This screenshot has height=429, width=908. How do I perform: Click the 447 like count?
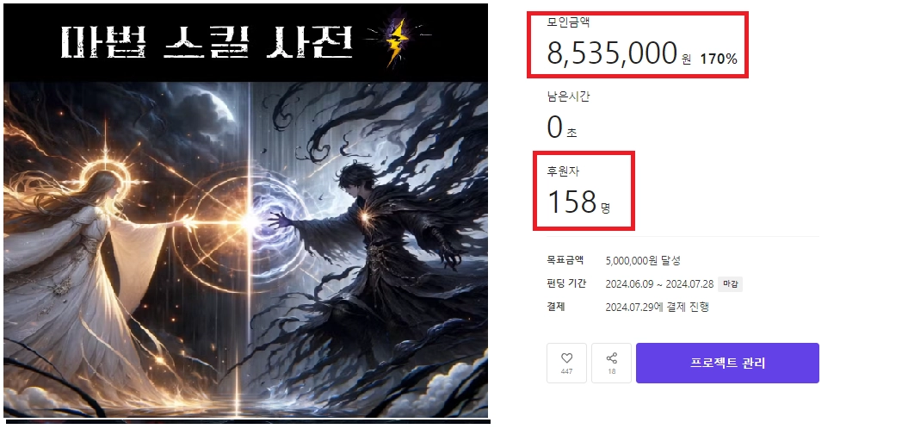tap(566, 371)
